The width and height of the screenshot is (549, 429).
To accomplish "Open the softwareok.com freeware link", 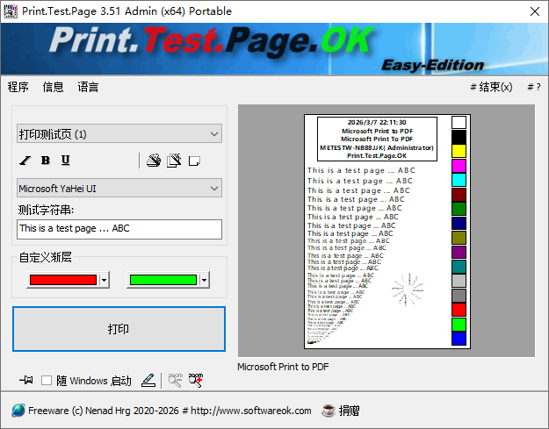I will (170, 411).
